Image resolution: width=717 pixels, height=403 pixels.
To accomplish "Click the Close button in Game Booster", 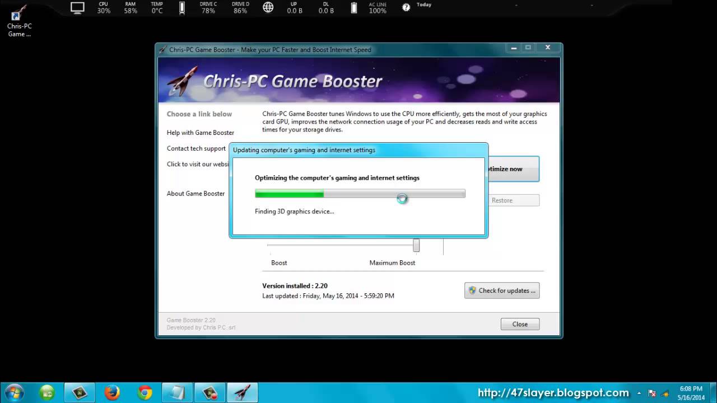I will click(x=520, y=324).
